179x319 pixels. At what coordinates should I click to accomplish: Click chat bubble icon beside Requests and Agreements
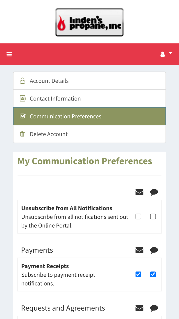[154, 308]
